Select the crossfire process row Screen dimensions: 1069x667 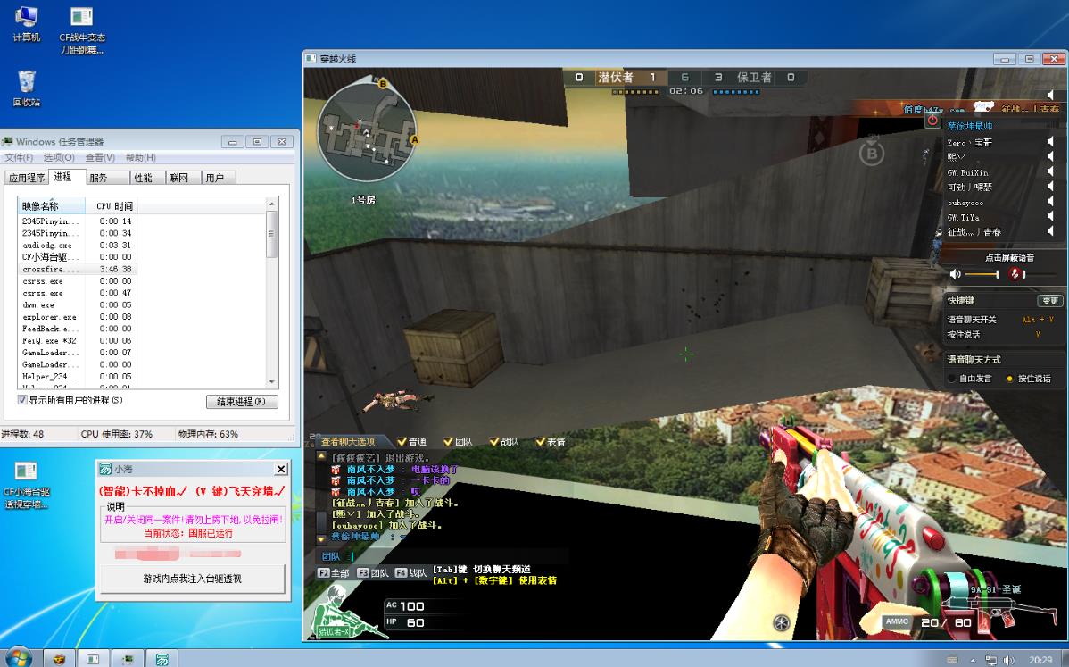(78, 269)
